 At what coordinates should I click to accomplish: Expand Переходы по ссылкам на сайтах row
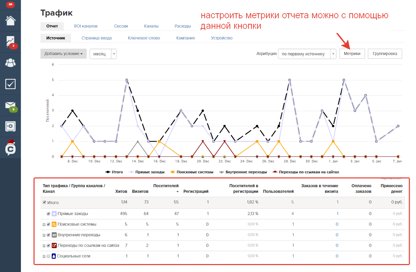pos(44,246)
